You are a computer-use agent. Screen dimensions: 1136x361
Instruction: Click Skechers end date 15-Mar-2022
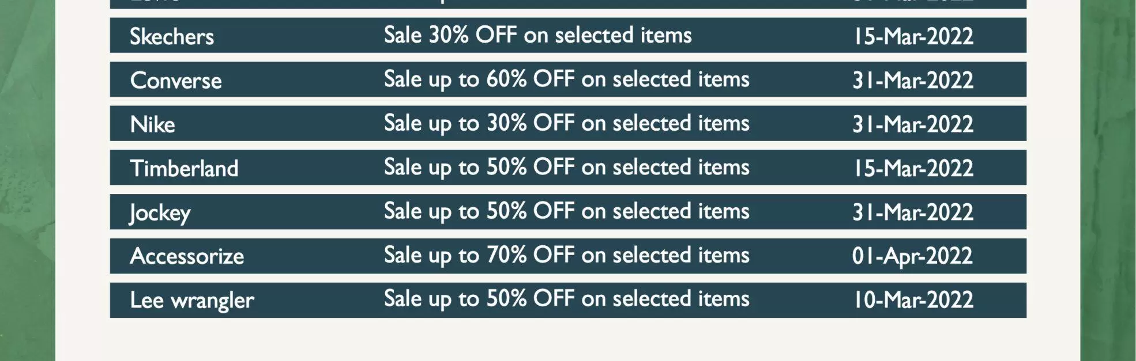coord(913,36)
